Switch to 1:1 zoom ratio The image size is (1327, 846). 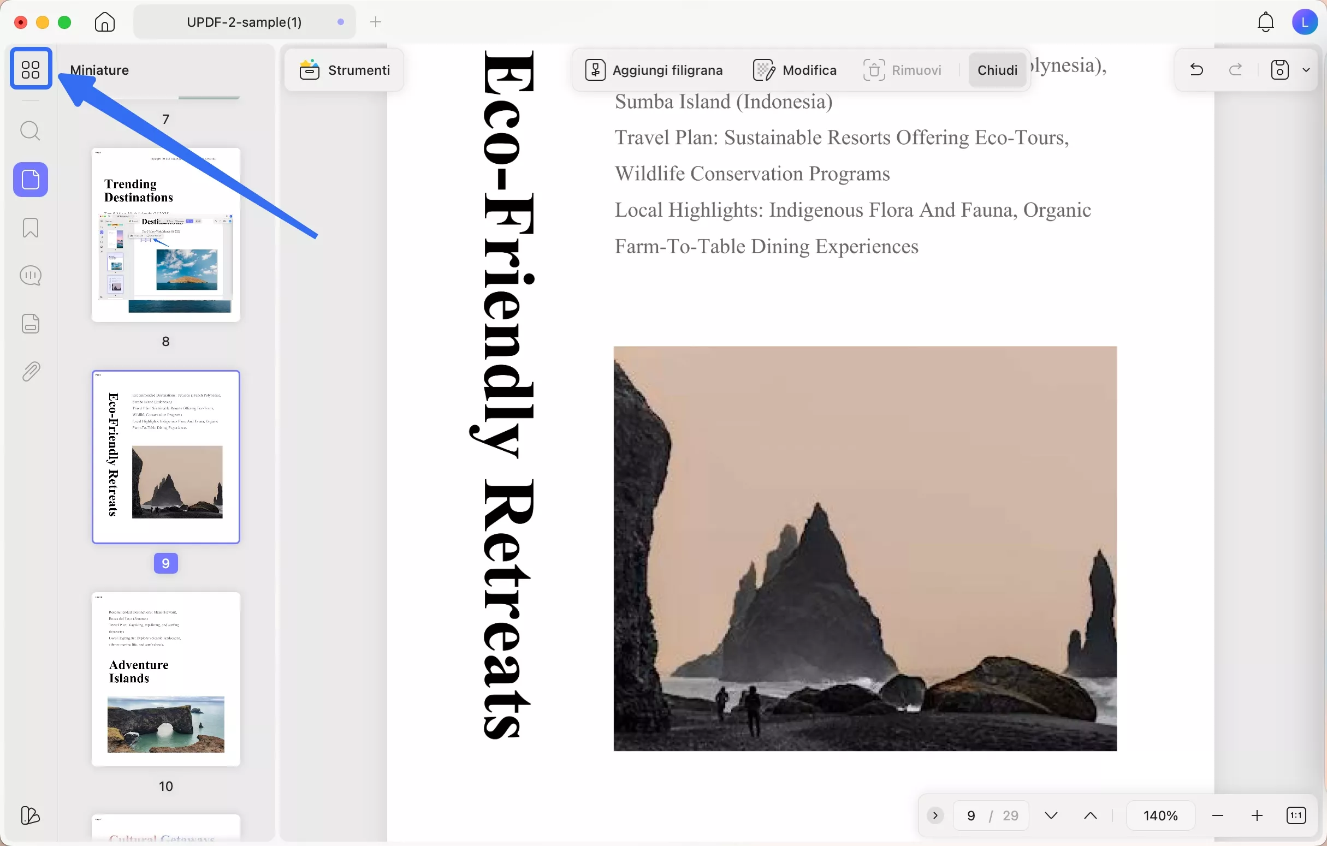pyautogui.click(x=1296, y=815)
